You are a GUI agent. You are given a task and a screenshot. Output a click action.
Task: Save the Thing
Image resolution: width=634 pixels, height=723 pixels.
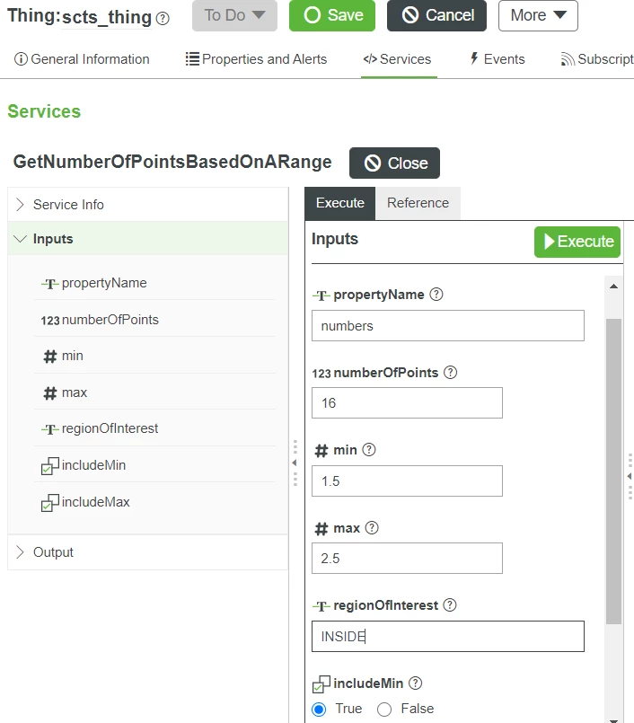pyautogui.click(x=332, y=15)
